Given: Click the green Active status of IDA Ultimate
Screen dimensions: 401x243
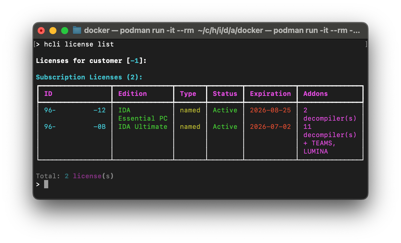Looking at the screenshot, I should (x=225, y=127).
